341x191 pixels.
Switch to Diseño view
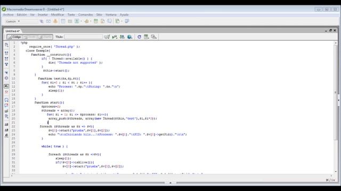(45, 37)
